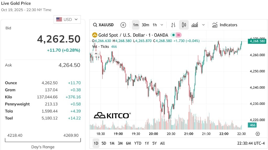Click the Gold Spot symbol logo

(x=94, y=35)
